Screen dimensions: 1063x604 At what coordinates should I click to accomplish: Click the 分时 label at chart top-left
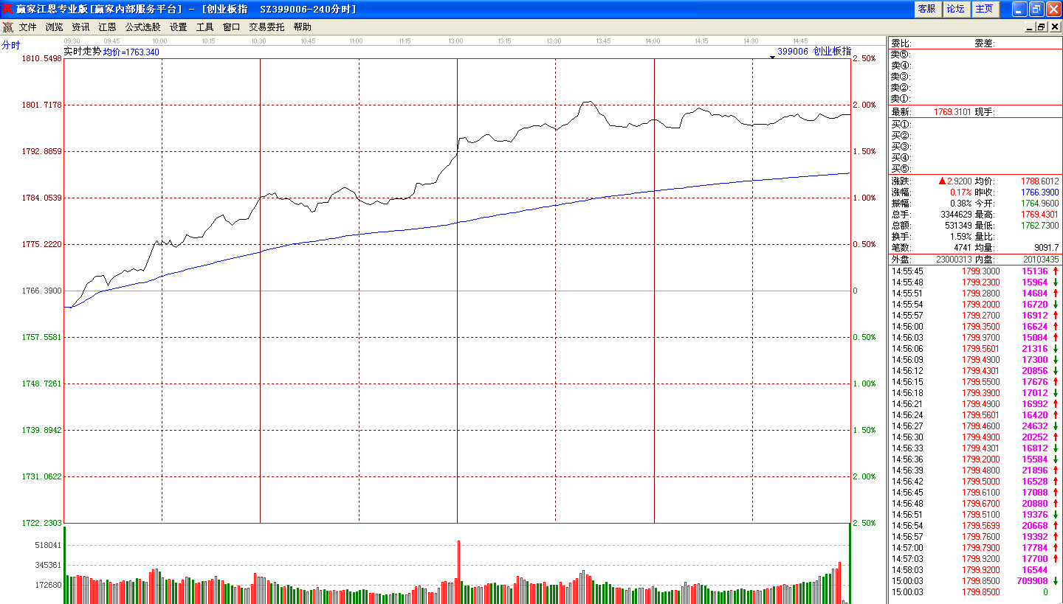[11, 45]
